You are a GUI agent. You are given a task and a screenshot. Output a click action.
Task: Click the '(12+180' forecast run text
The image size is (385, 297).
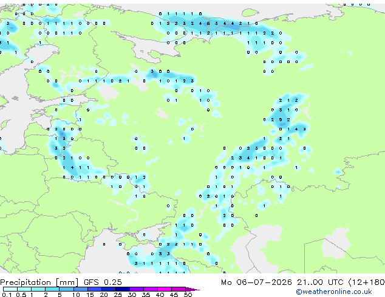[367, 282]
